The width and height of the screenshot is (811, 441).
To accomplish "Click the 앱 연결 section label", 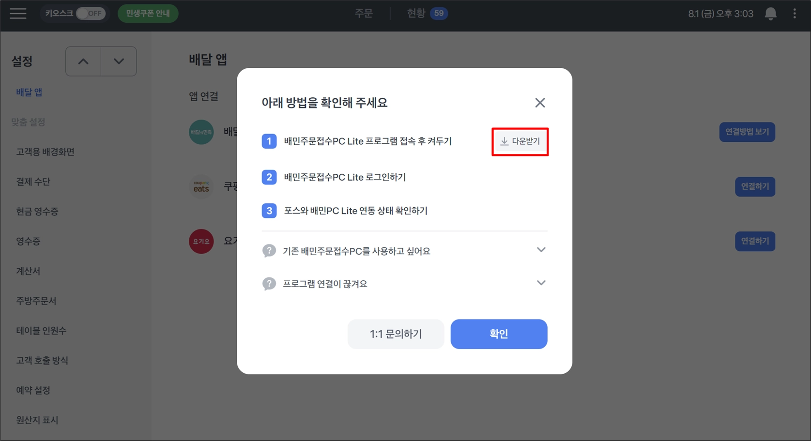I will [203, 96].
